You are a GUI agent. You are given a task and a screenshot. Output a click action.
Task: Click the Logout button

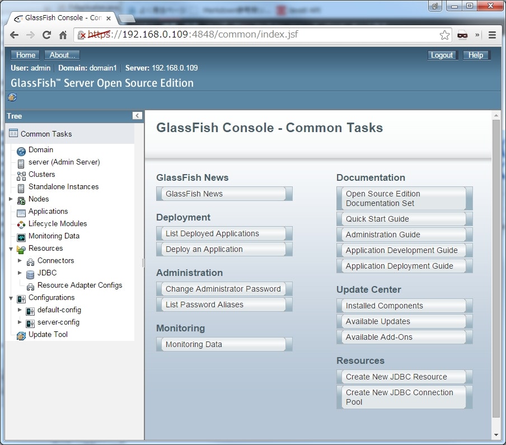442,55
